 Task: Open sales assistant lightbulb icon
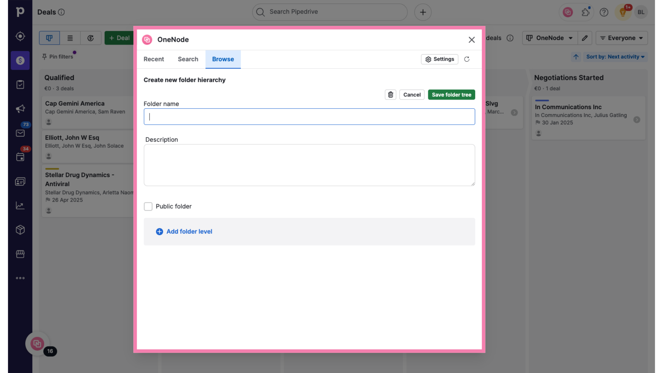point(623,12)
